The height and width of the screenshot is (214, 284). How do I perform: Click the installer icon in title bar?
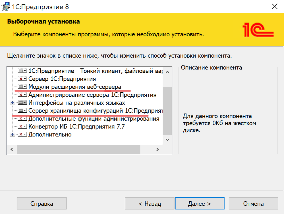pyautogui.click(x=6, y=7)
